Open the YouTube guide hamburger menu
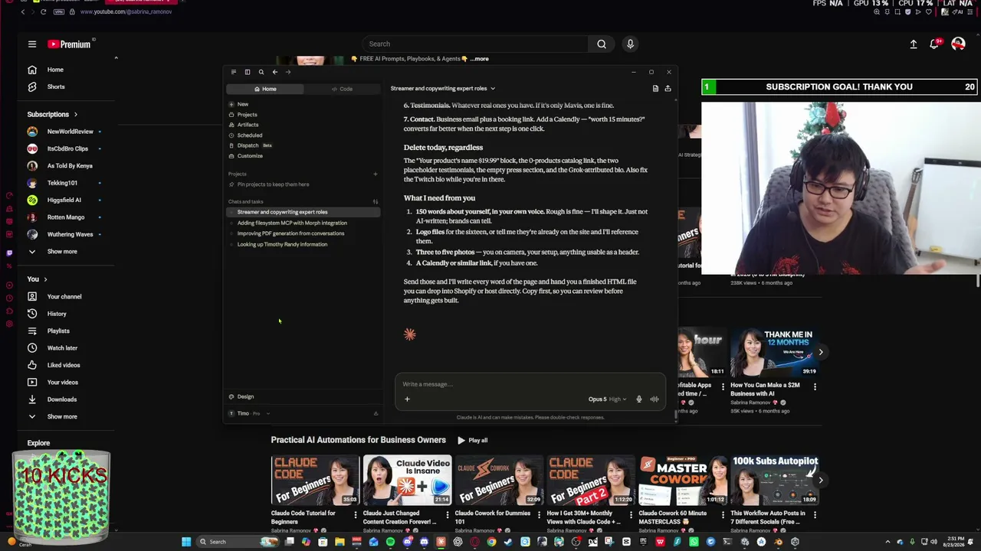 [32, 44]
